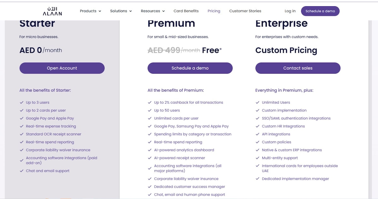Go to the Card Benefits page
The image size is (378, 199).
[186, 11]
